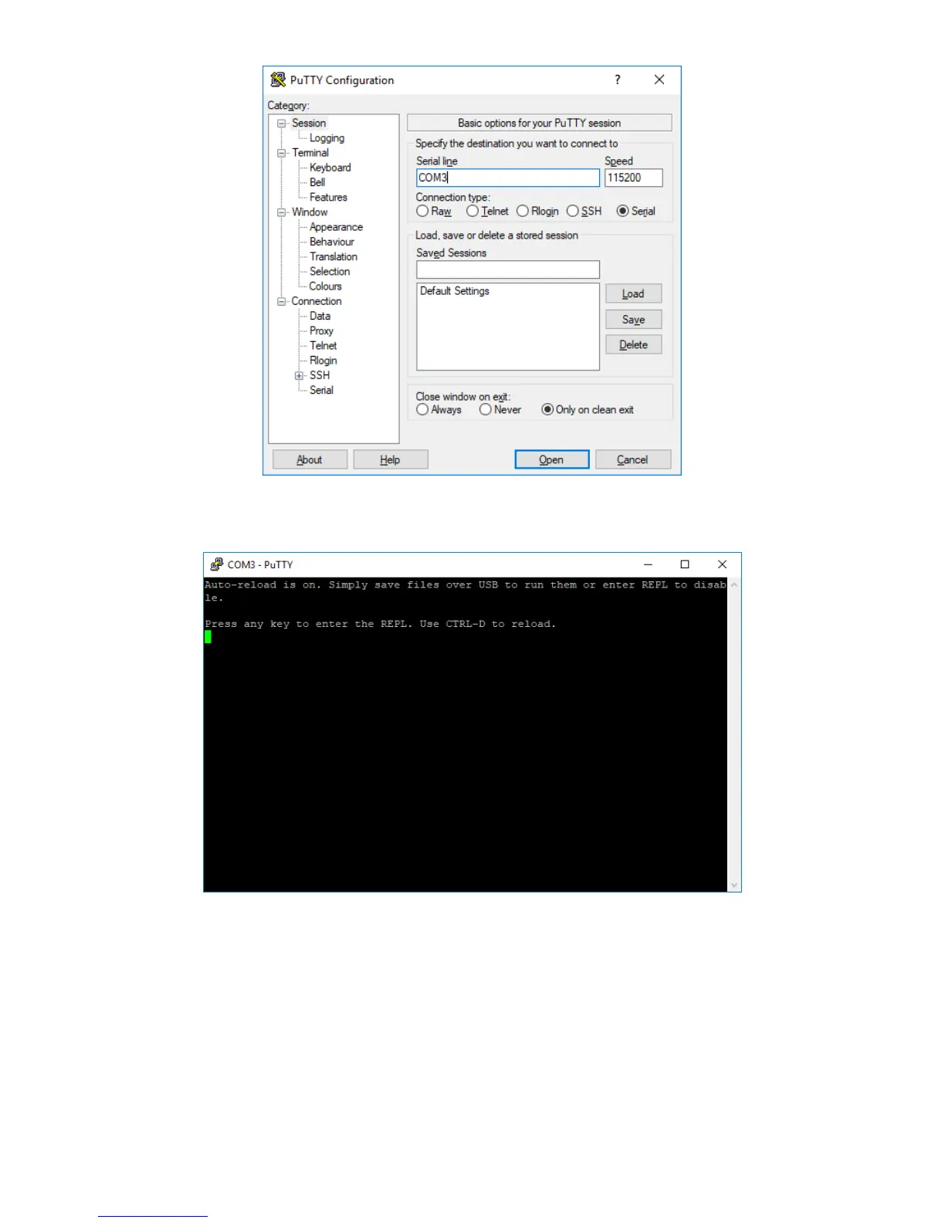Open the Telnet category in tree

coord(323,346)
